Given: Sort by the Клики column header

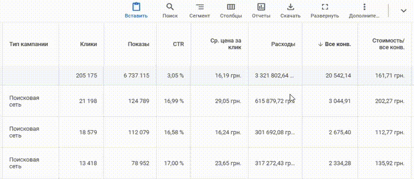Looking at the screenshot, I should [88, 44].
